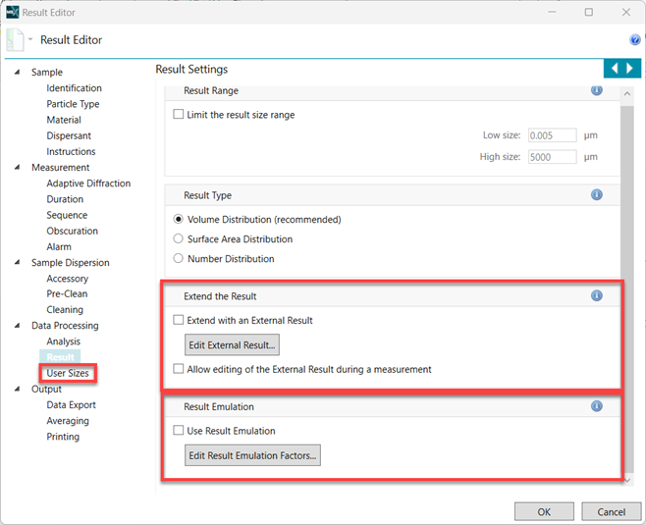Click the Data Processing group label
This screenshot has height=525, width=646.
coord(65,326)
